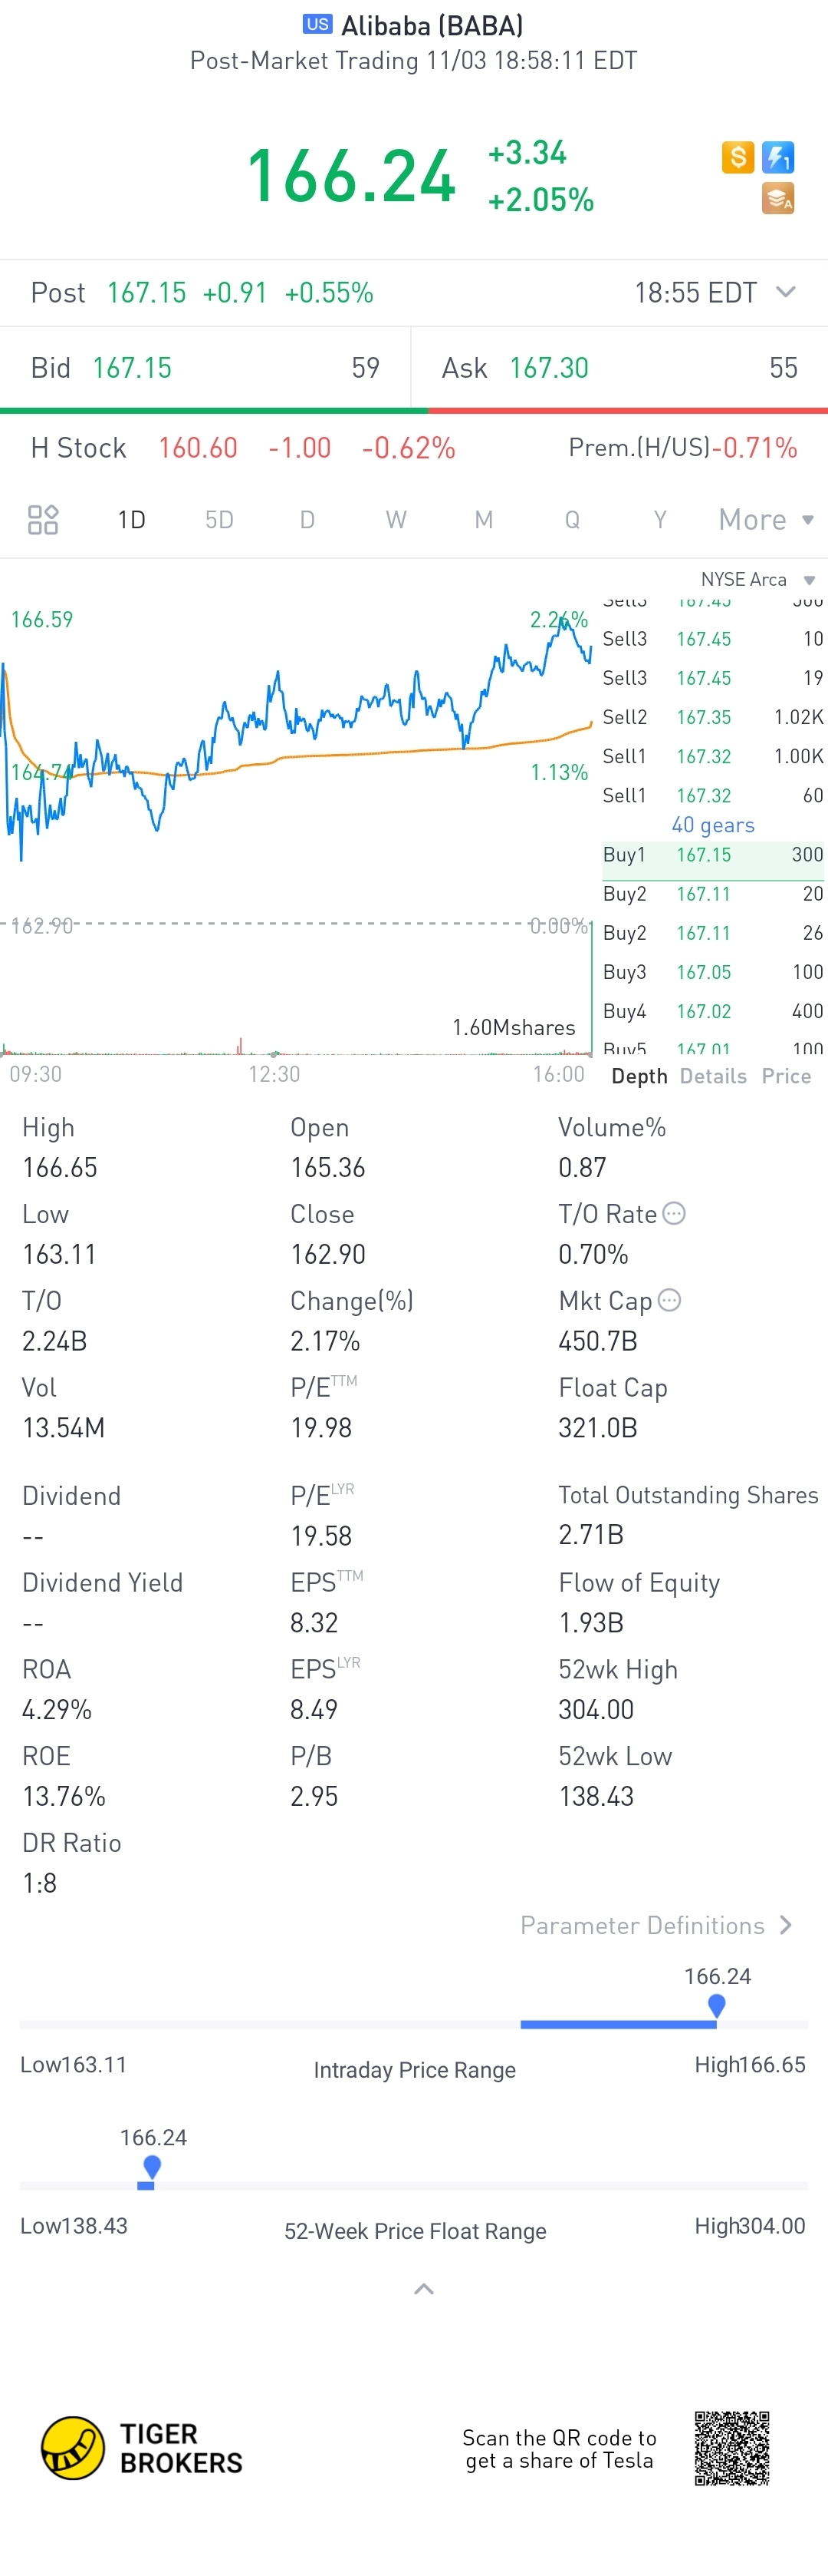Select the Price tab
The width and height of the screenshot is (828, 2576).
pyautogui.click(x=786, y=1076)
